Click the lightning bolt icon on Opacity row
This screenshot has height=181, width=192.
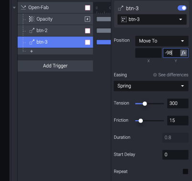(87, 19)
